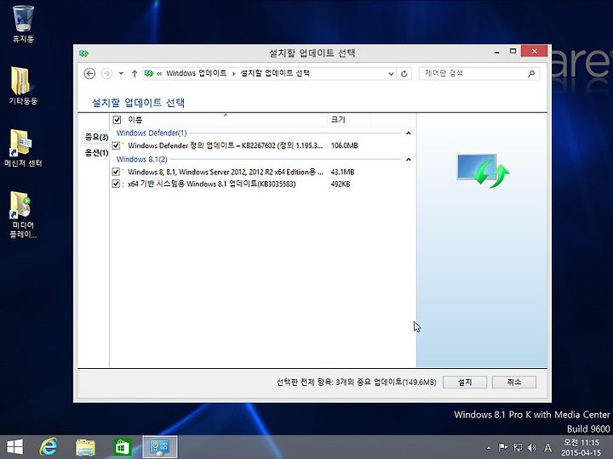Select the Windows Defender 정의 업데이트 row text

(225, 145)
